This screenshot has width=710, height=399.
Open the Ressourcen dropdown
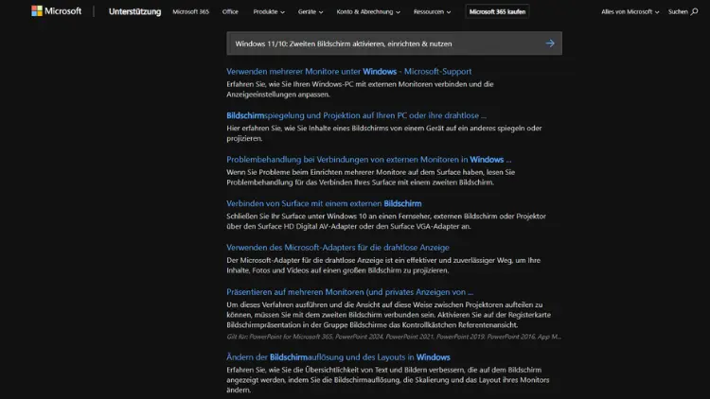coord(432,11)
